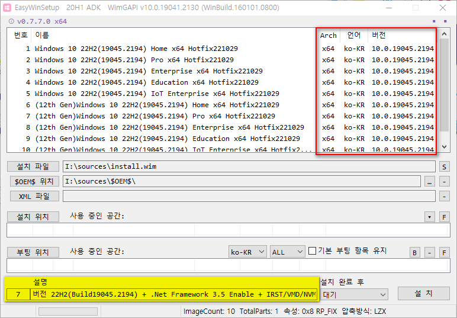
Task: Click TotalParts: 1 in status bar
Action: coord(259,311)
